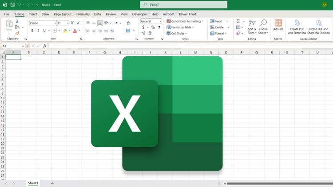Viewport: 333px width, 187px height.
Task: Toggle Align Left for cell text
Action: (88, 31)
